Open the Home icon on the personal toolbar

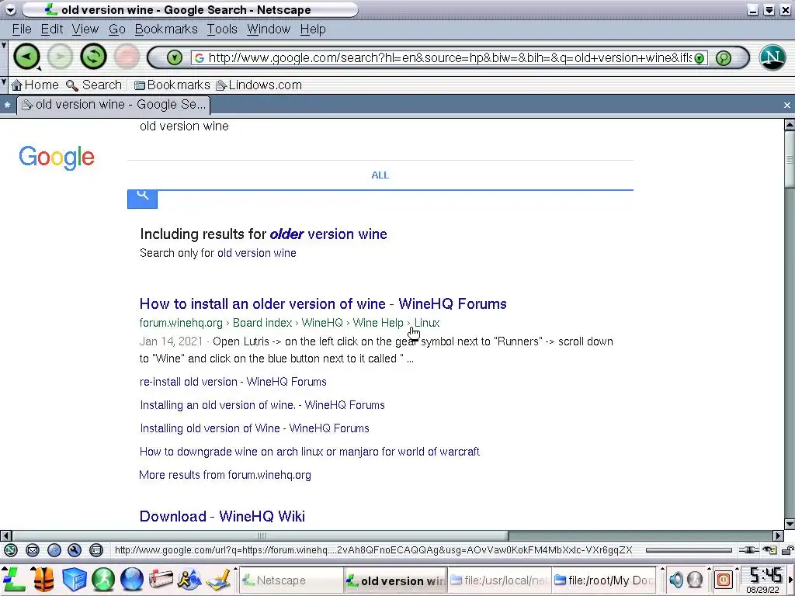(34, 85)
